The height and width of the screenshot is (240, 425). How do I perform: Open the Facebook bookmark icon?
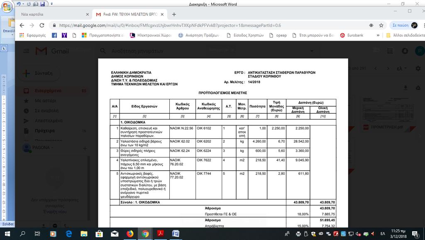pos(54,35)
